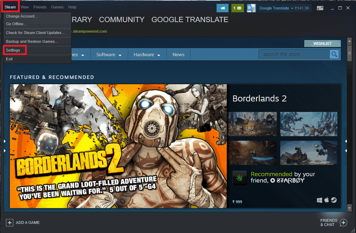356x233 pixels.
Task: Click the Windows platform icon
Action: (x=319, y=200)
